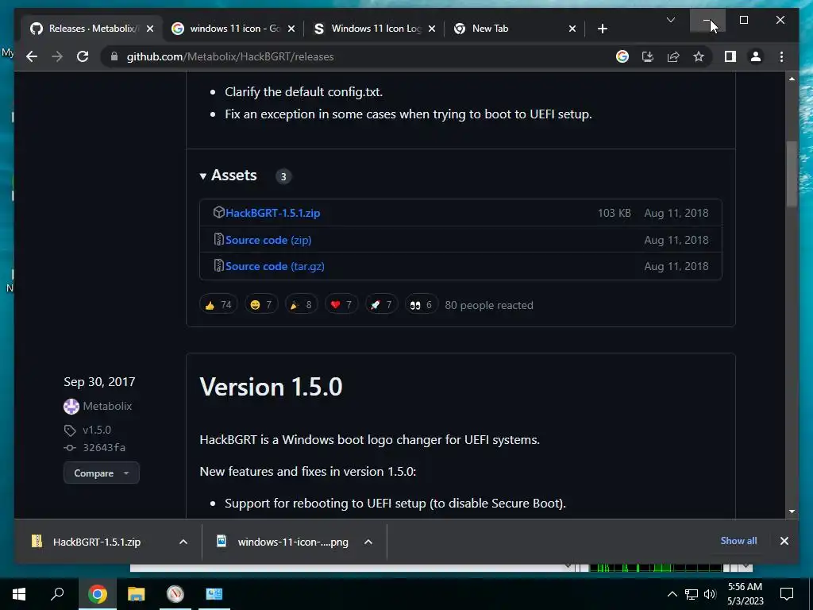Image resolution: width=813 pixels, height=610 pixels.
Task: Click the install app icon in address bar
Action: [x=648, y=56]
